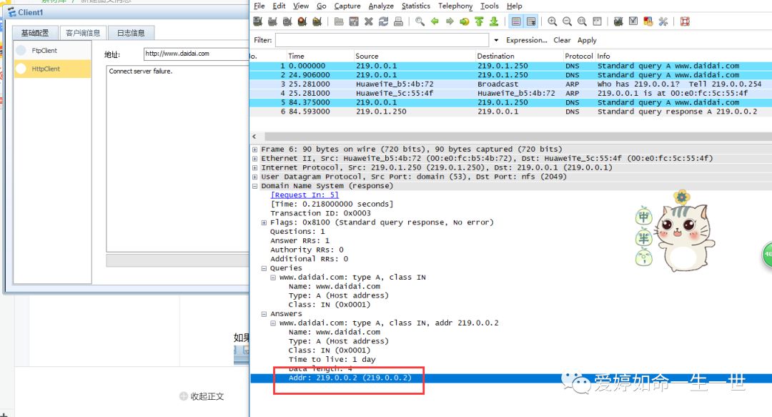The height and width of the screenshot is (417, 772).
Task: Focus the display Filter input field
Action: pos(382,41)
